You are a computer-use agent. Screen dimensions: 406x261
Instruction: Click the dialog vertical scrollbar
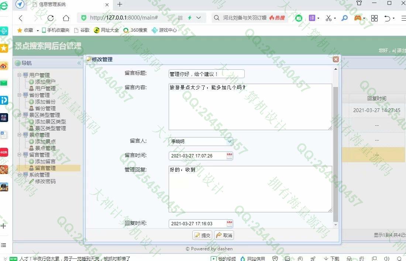336,154
